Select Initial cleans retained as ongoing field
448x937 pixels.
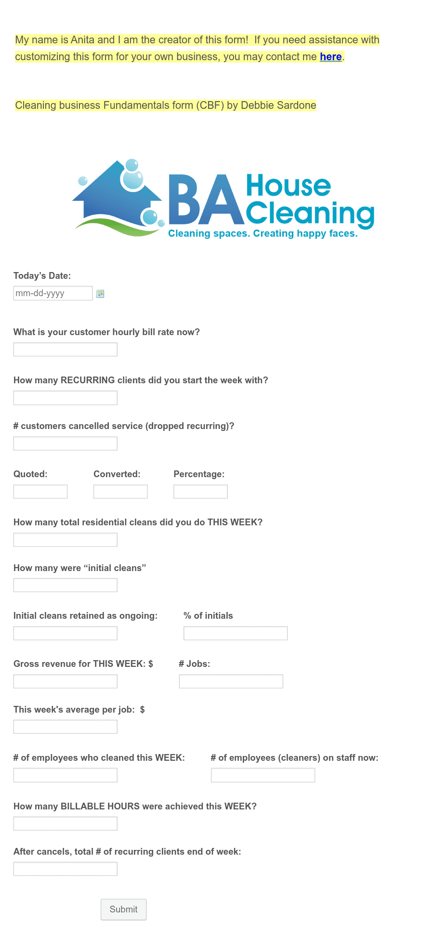click(66, 633)
